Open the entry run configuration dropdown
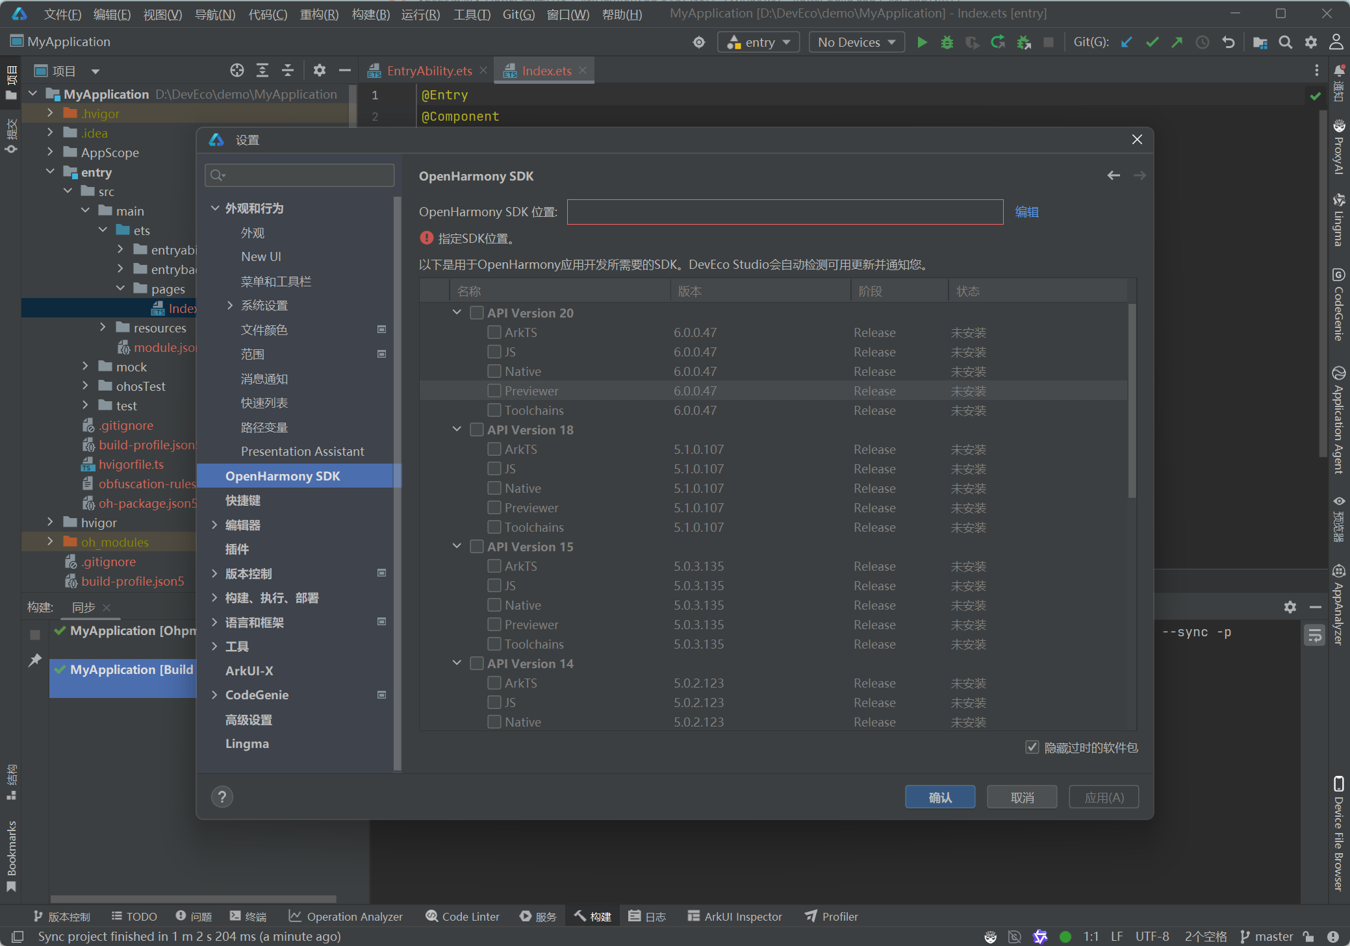 758,42
